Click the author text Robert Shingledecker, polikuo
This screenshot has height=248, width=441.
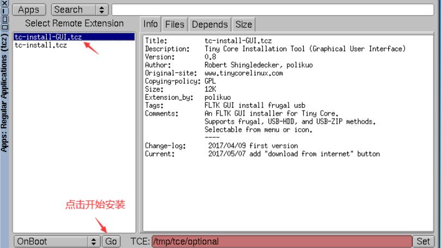(x=259, y=65)
